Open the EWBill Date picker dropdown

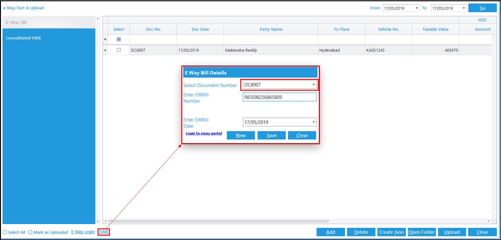(x=314, y=122)
